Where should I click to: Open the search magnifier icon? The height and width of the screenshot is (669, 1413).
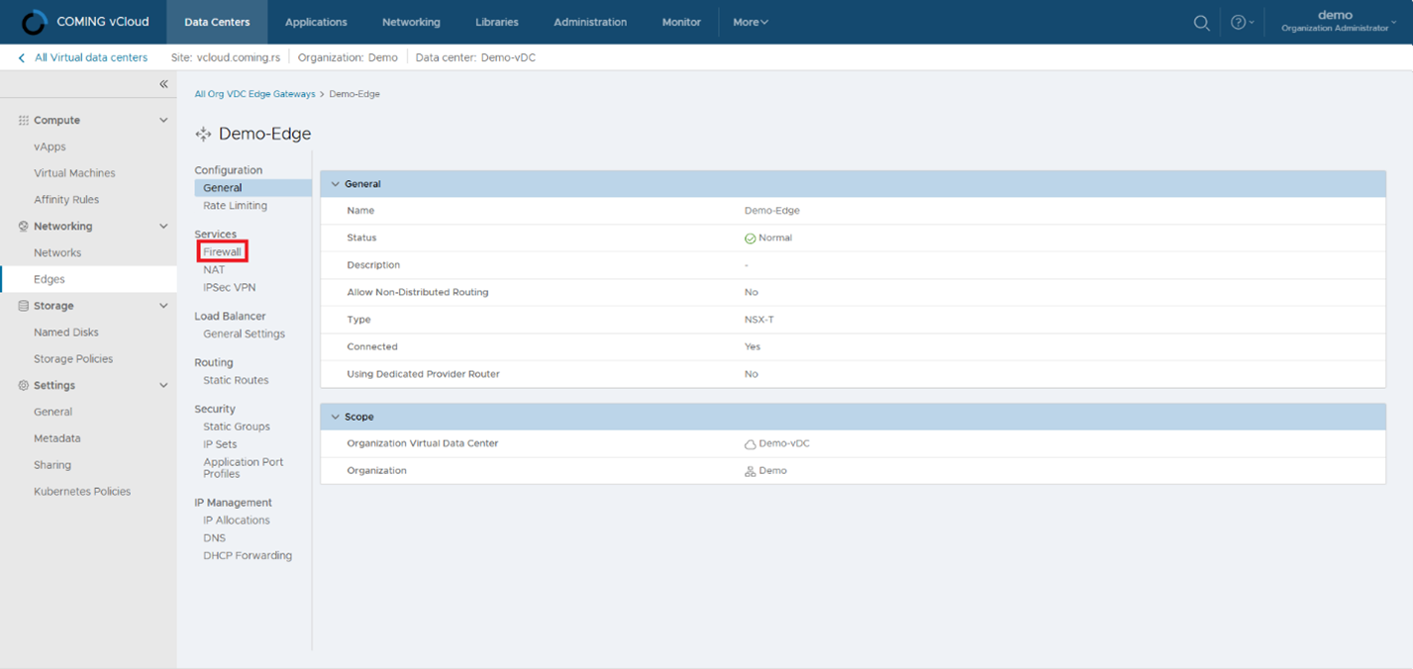click(1201, 22)
